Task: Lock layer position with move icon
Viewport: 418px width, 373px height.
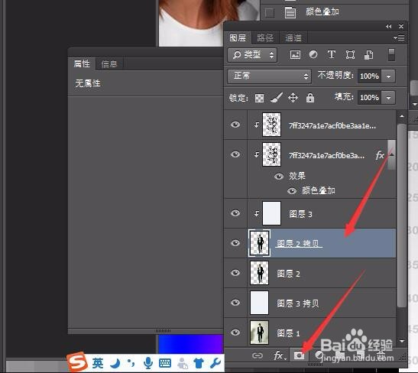Action: click(293, 98)
